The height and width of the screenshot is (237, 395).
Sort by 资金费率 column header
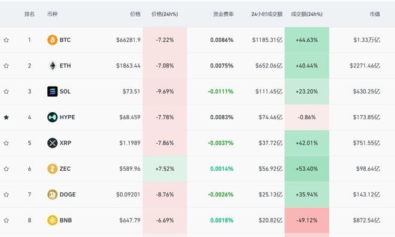tap(223, 14)
